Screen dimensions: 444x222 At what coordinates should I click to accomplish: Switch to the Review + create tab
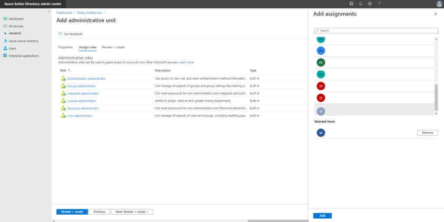coord(113,47)
